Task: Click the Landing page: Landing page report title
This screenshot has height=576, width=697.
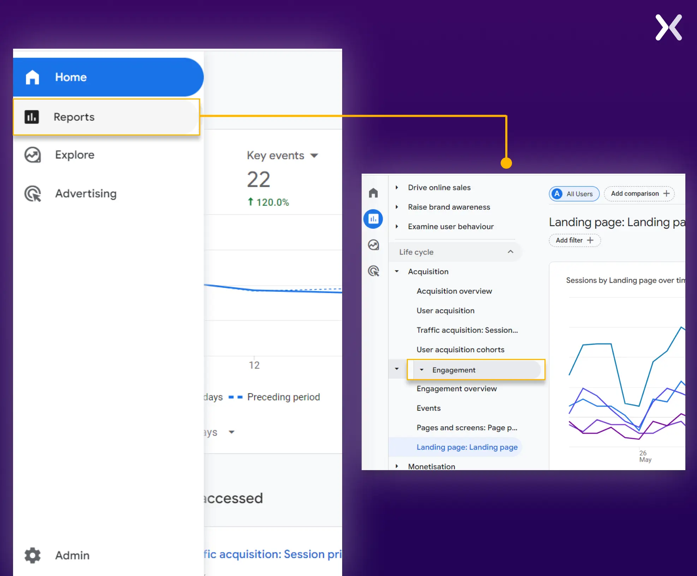Action: point(617,222)
